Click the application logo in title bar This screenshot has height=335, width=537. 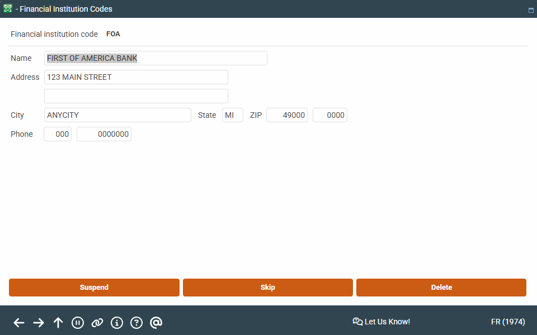8,9
